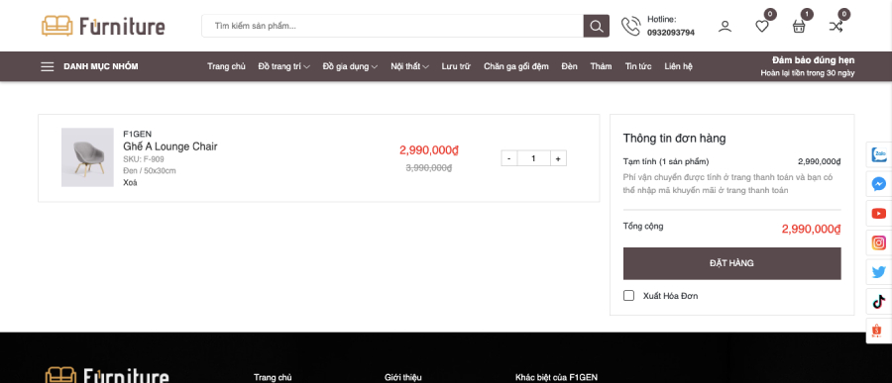The height and width of the screenshot is (383, 892).
Task: Open the Danh mục nhóm category menu
Action: click(x=101, y=66)
